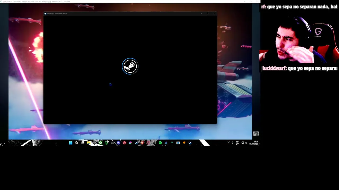Viewport: 339px width, 190px height.
Task: Expand hidden system tray icons chevron
Action: pyautogui.click(x=228, y=143)
